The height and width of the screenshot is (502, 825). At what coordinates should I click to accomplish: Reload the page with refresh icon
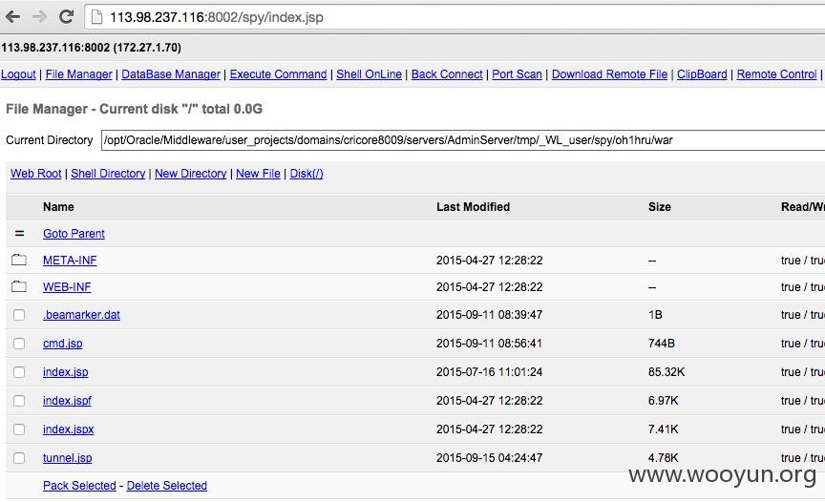[66, 17]
